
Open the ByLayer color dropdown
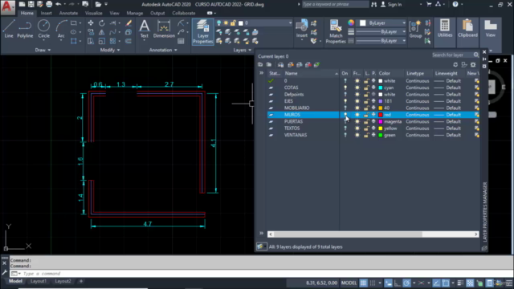(x=404, y=23)
